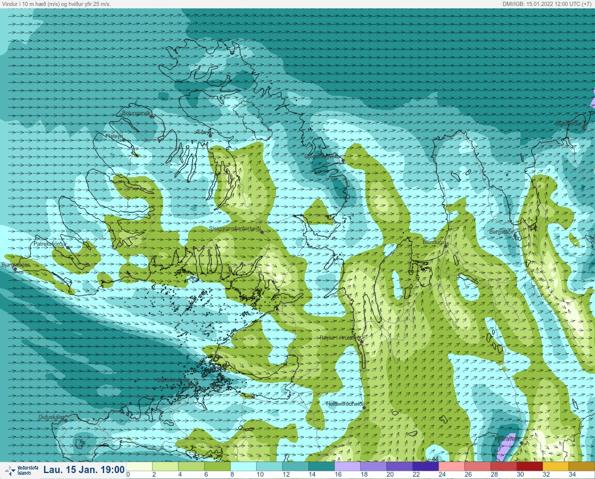Select the Siglufjörður station marker
The image size is (595, 479).
[584, 128]
